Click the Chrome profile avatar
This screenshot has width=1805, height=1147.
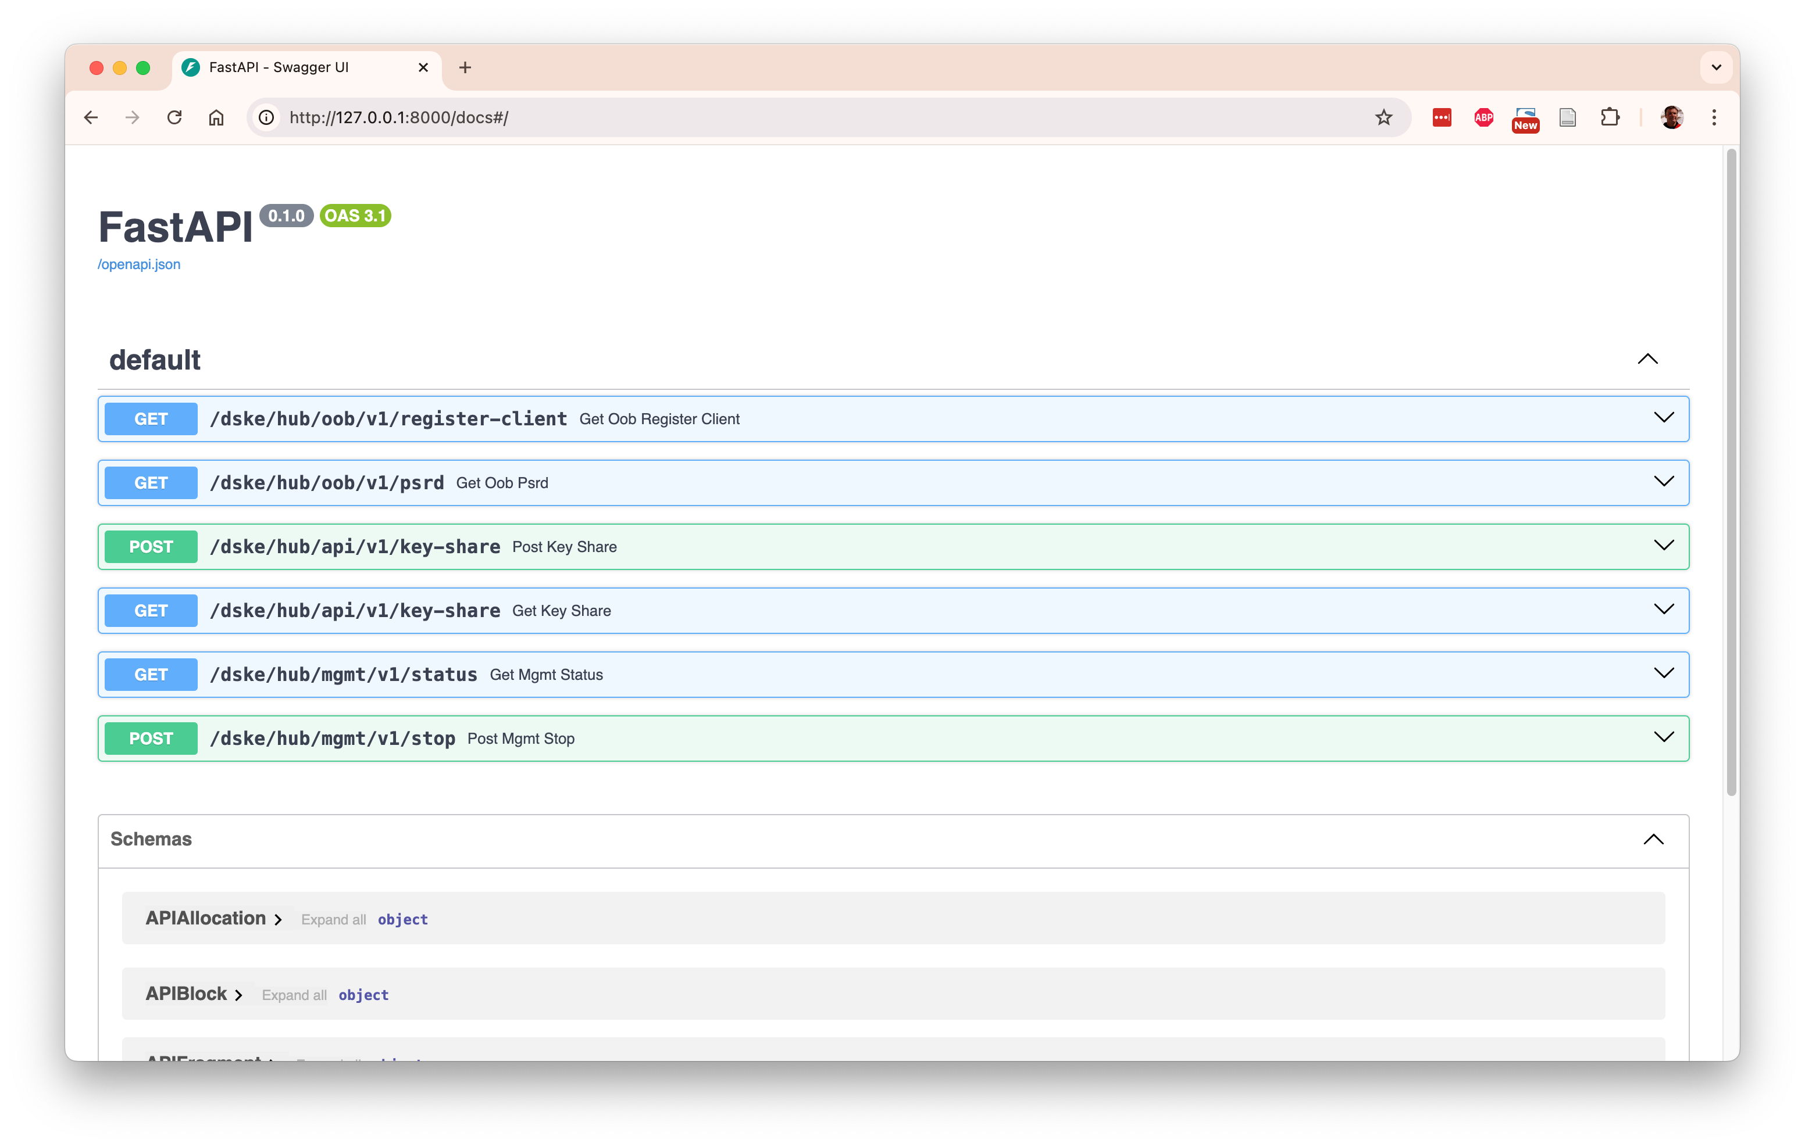click(x=1672, y=117)
